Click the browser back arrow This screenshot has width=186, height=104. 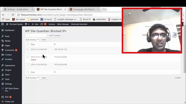click(x=3, y=15)
